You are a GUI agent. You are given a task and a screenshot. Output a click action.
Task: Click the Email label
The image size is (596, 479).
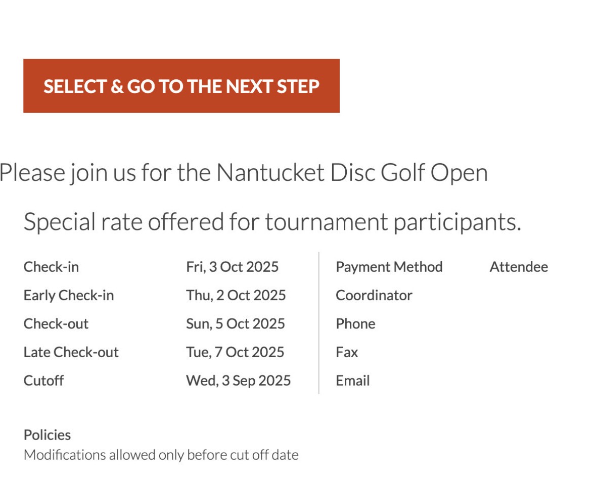352,380
